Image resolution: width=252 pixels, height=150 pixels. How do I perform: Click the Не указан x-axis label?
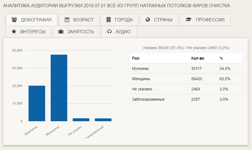point(75,131)
